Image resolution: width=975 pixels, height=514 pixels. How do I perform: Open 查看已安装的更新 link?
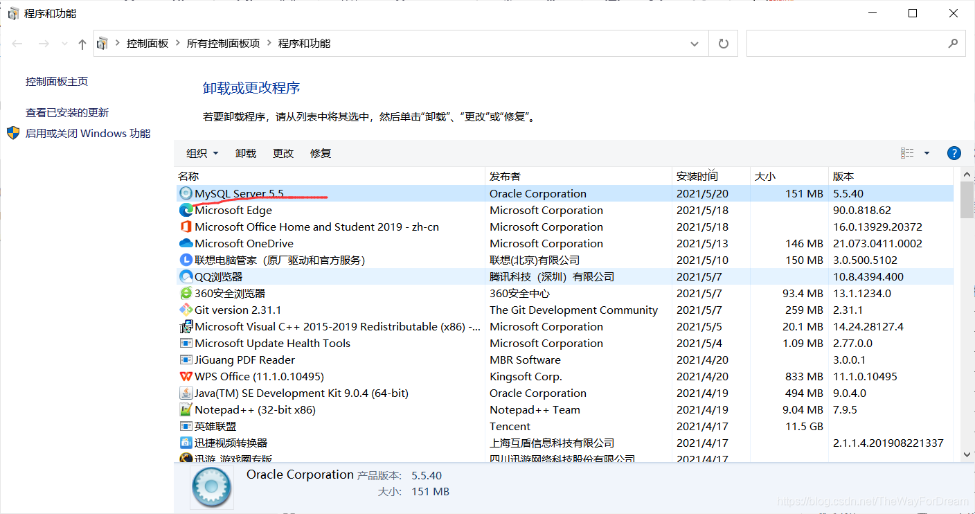click(67, 112)
